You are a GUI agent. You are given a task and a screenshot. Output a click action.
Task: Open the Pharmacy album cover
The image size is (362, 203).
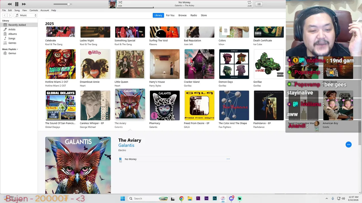pos(165,105)
